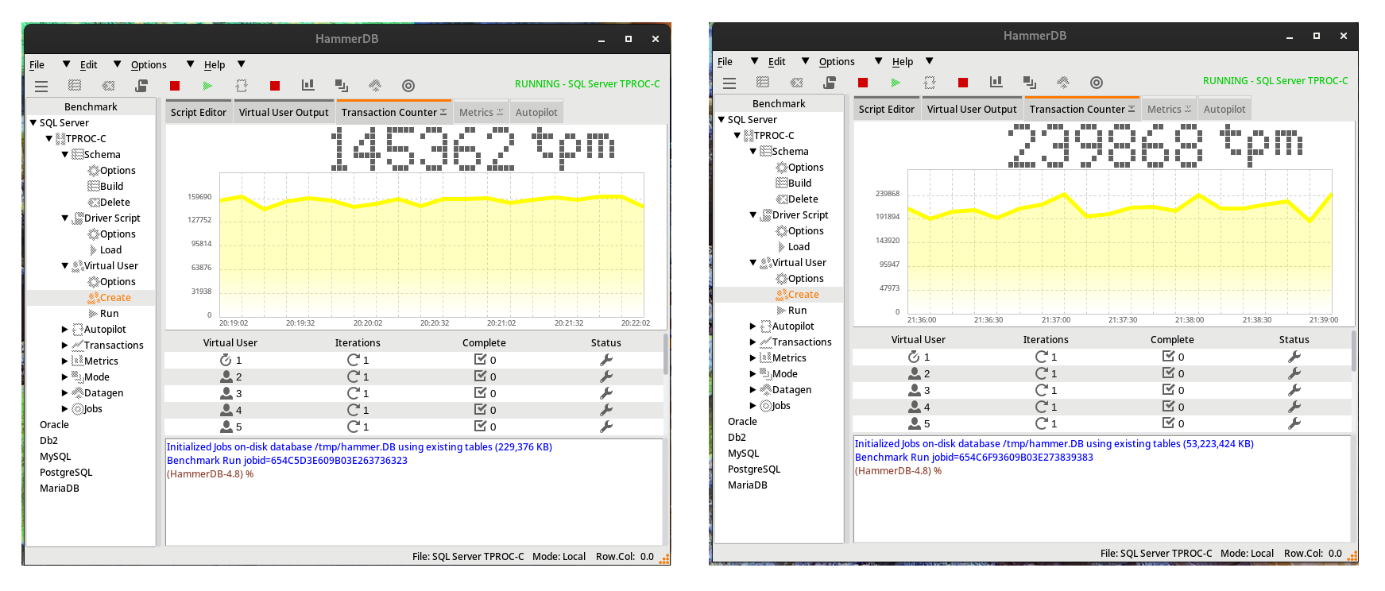Switch to Virtual User Output tab in left window
1385x591 pixels.
pyautogui.click(x=284, y=113)
